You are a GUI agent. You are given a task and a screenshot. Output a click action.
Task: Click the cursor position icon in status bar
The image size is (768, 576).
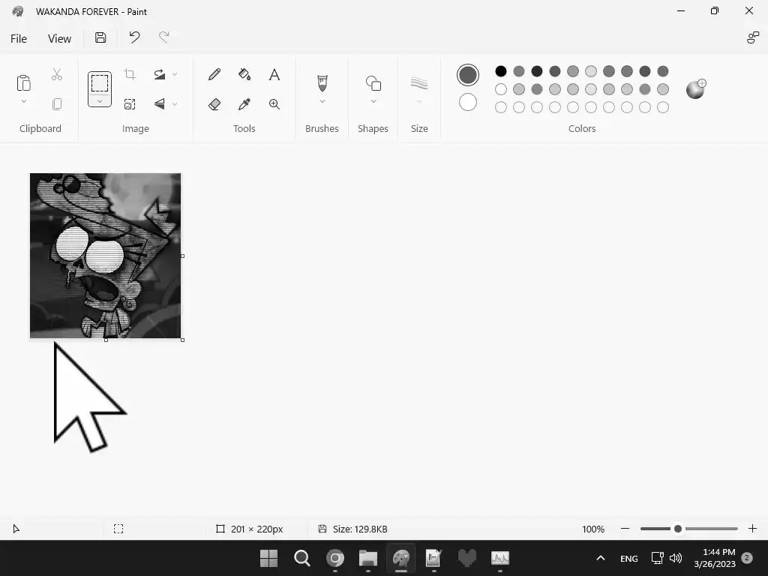coord(16,529)
